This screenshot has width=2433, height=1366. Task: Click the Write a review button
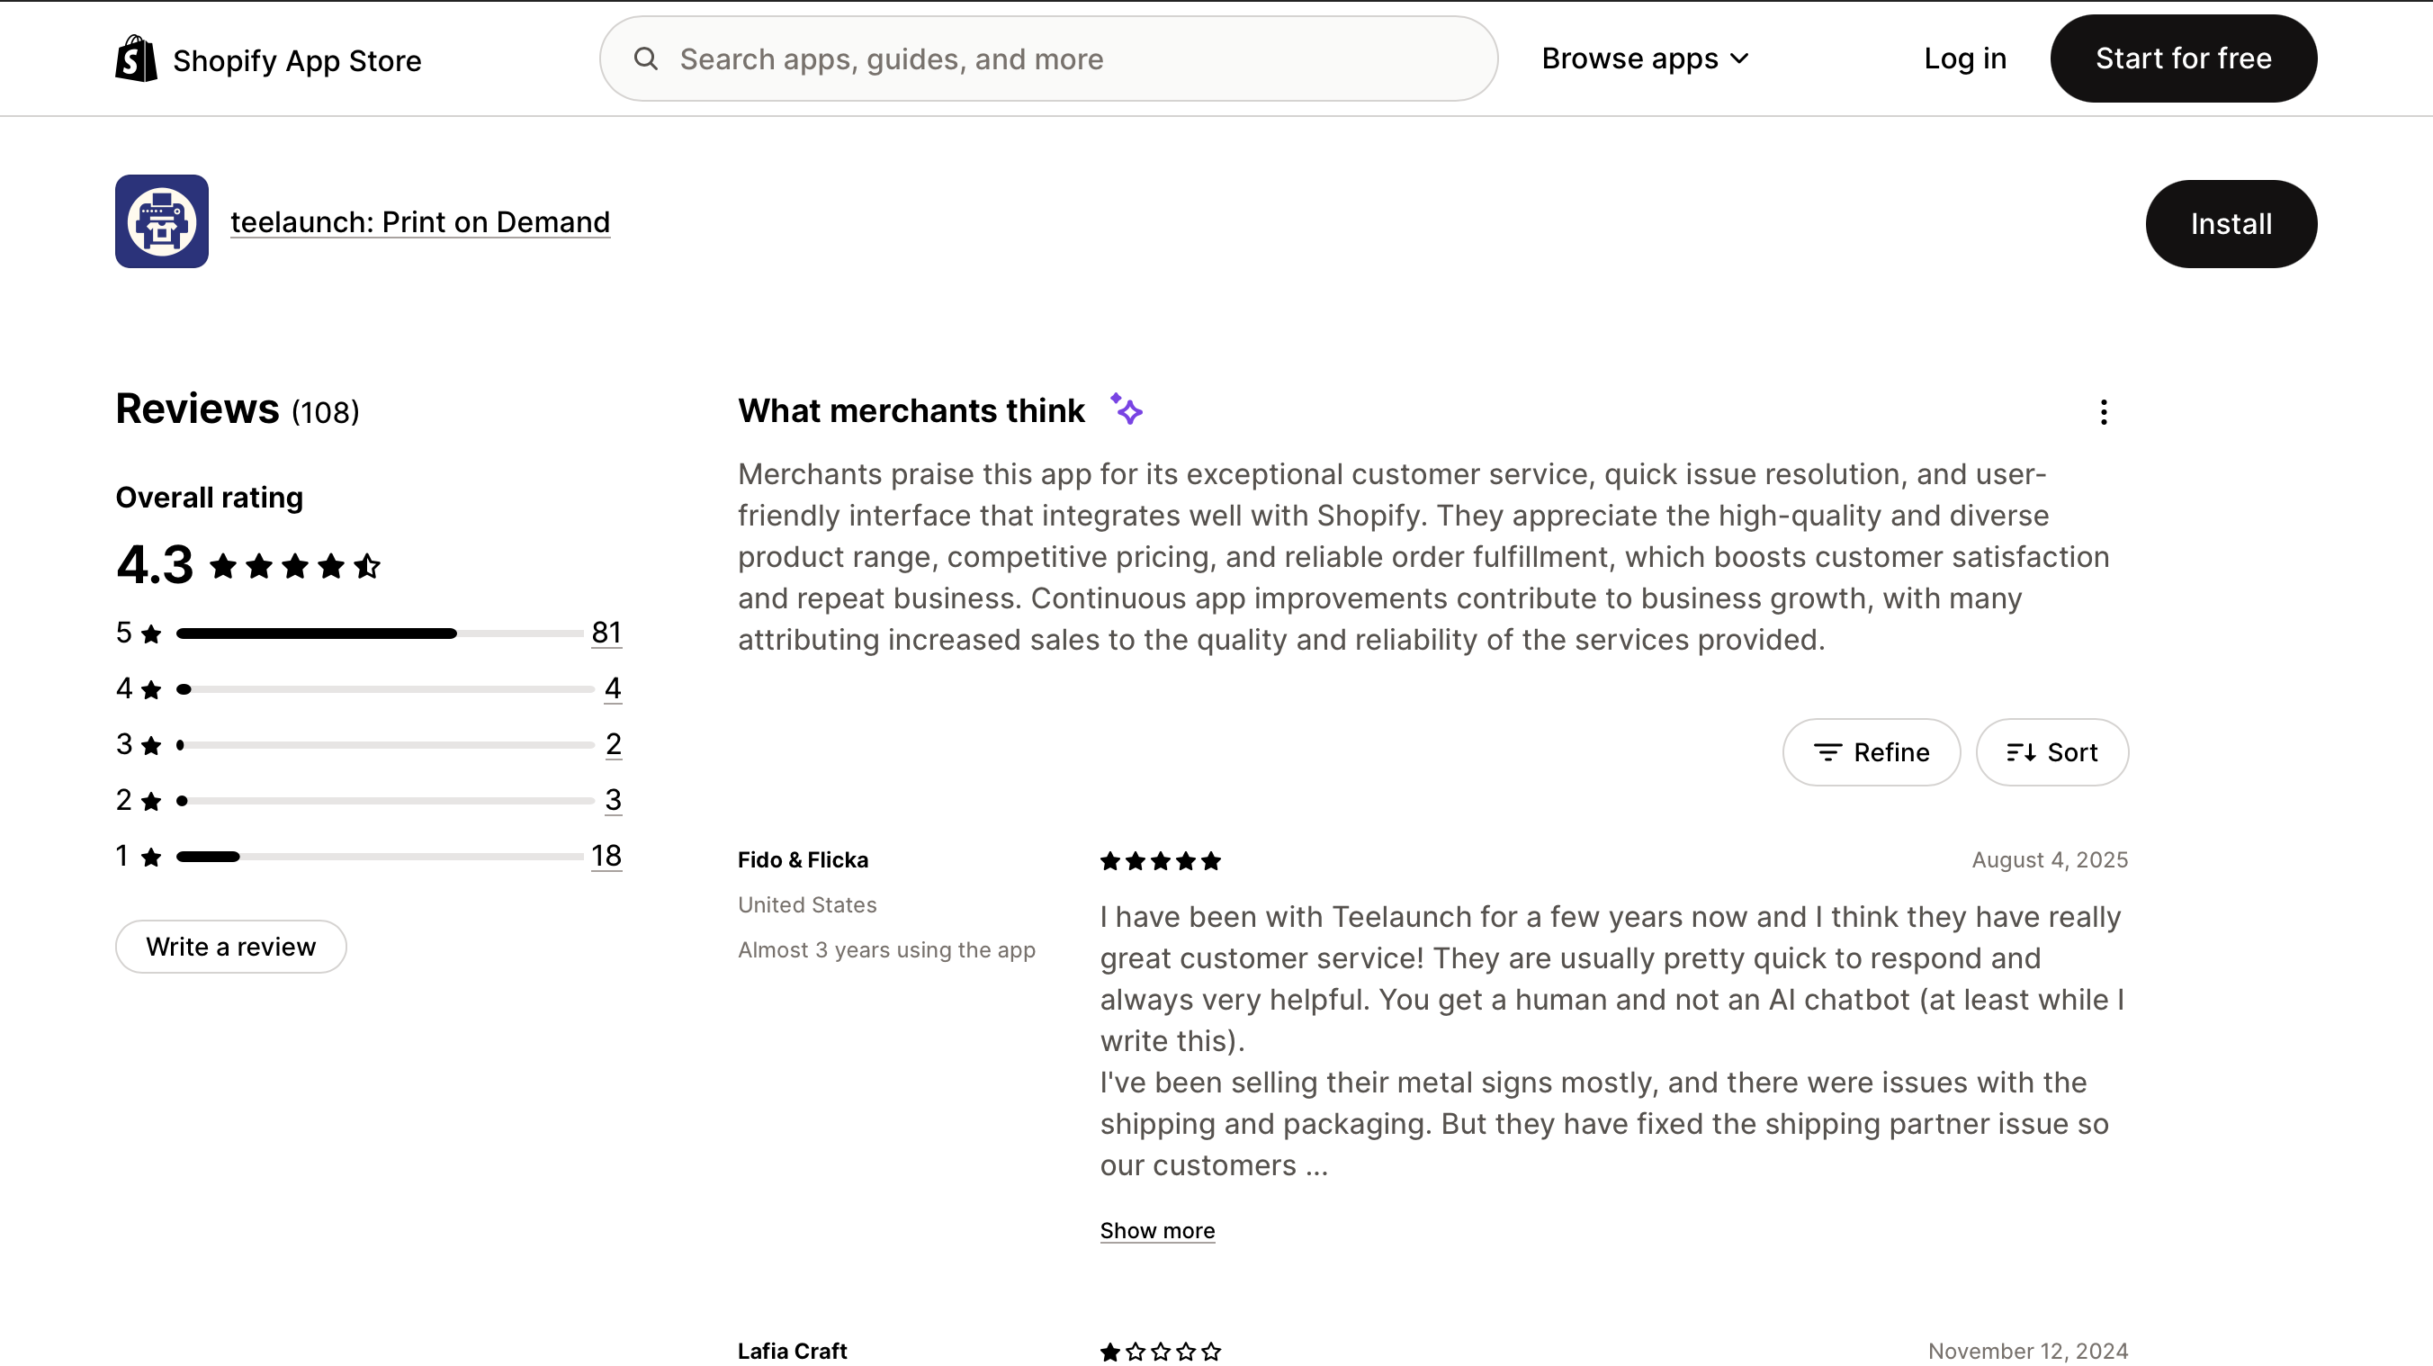coord(230,947)
